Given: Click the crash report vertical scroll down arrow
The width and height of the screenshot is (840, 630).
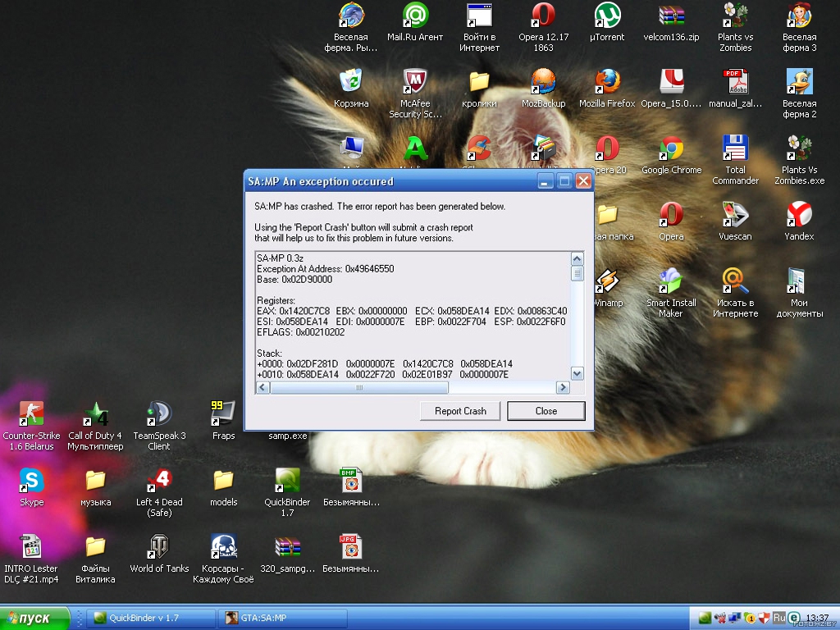Looking at the screenshot, I should [x=577, y=373].
